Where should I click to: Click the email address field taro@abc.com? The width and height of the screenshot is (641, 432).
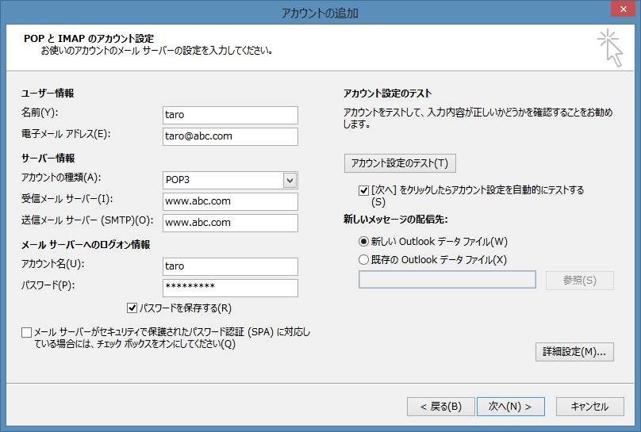229,136
